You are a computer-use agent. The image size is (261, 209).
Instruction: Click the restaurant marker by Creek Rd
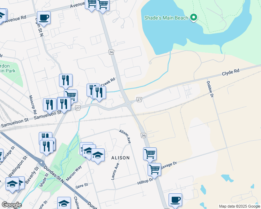pos(99,93)
